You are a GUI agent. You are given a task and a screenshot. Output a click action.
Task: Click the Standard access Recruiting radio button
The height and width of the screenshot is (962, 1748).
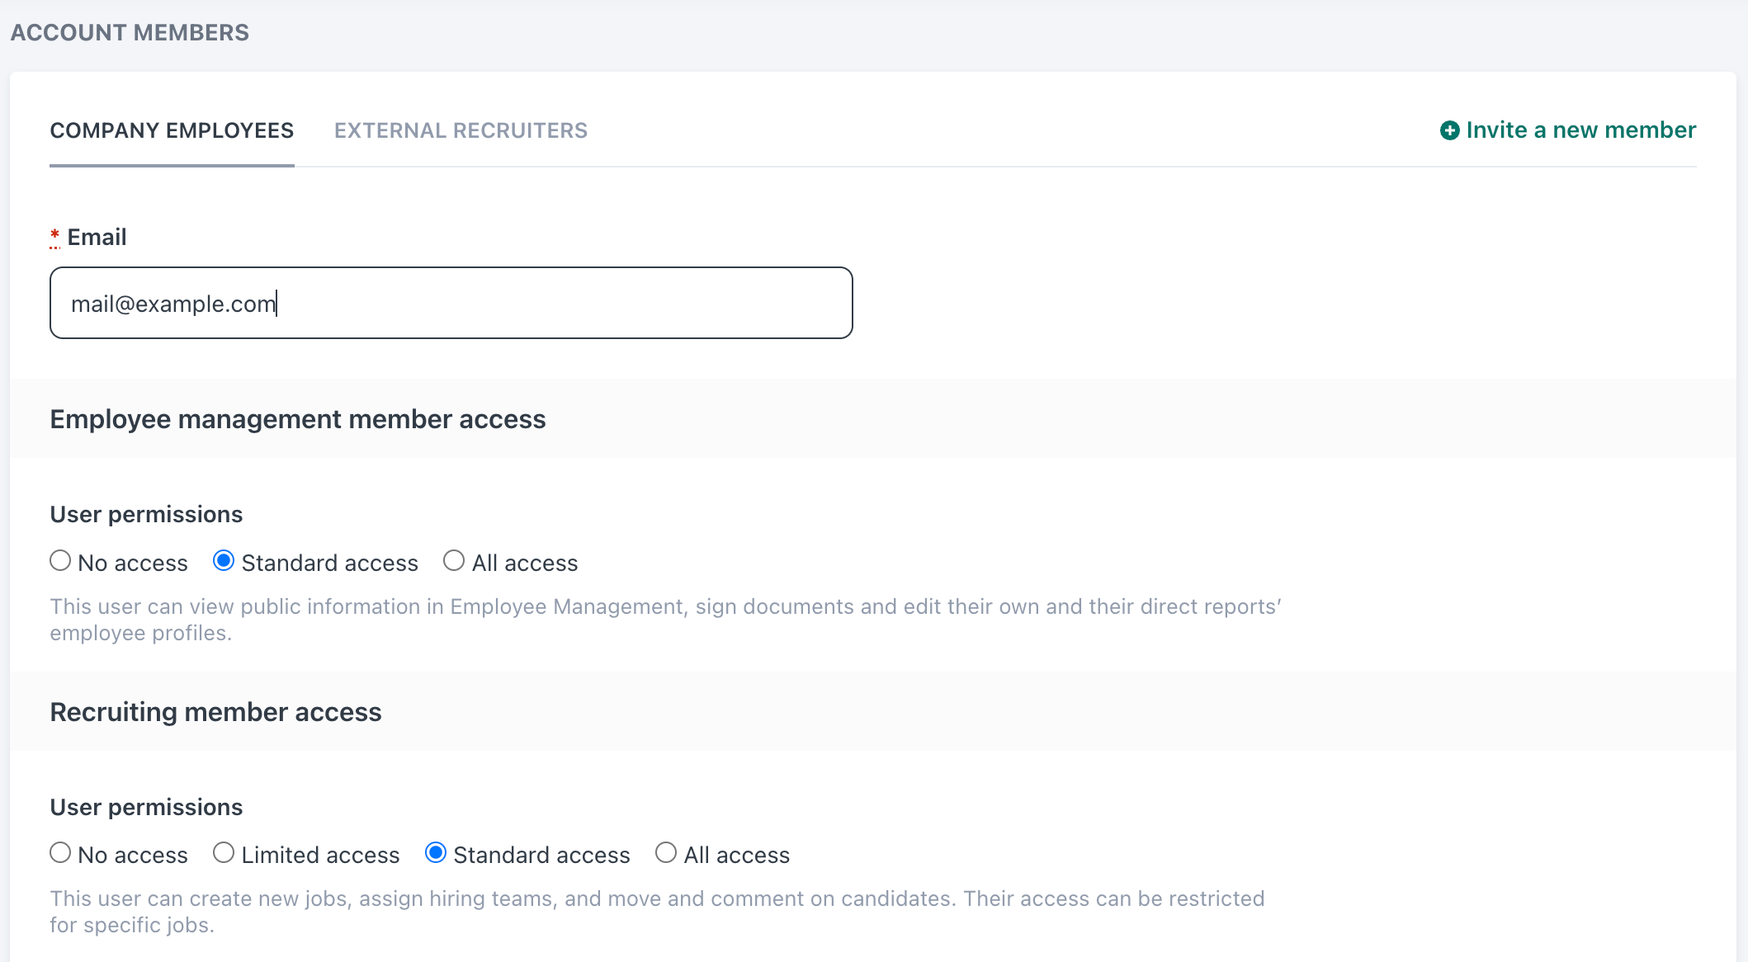click(x=436, y=853)
